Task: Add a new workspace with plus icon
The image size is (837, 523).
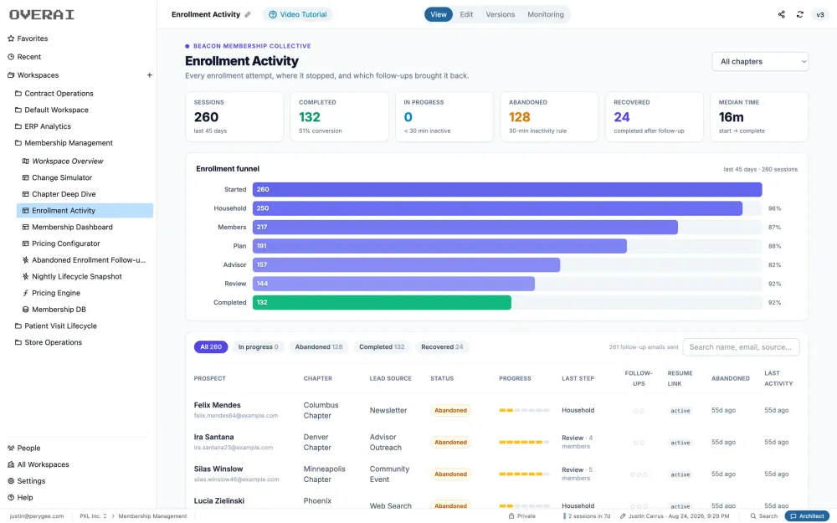Action: 150,75
